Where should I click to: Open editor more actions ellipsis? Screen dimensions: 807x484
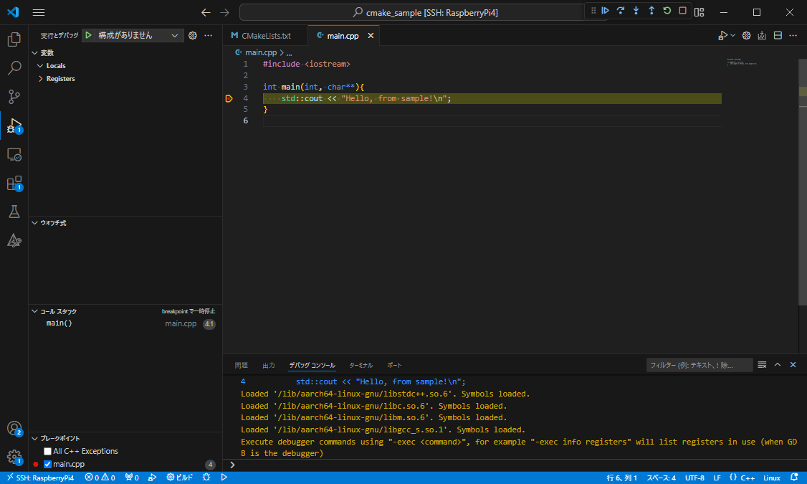click(793, 36)
